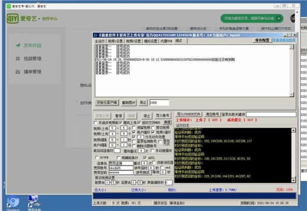Viewport: 307px width, 211px height.
Task: Click the debug log scroll-up arrow
Action: (x=292, y=47)
